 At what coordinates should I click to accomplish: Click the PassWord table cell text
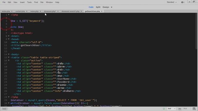[63, 82]
